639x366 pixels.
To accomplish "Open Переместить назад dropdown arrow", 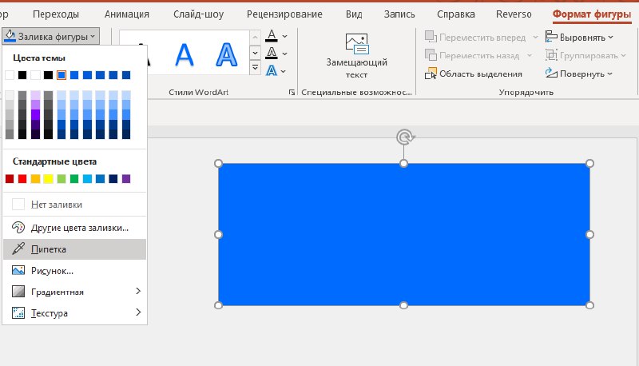I will click(530, 55).
